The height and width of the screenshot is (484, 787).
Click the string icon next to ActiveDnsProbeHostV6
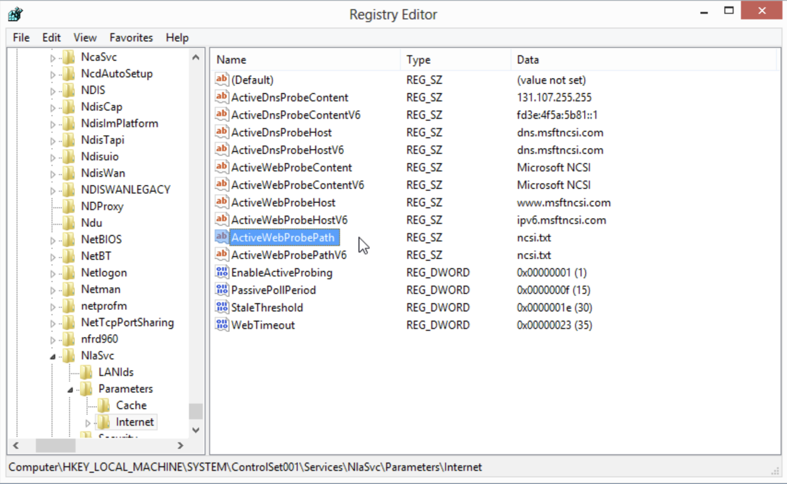coord(221,150)
